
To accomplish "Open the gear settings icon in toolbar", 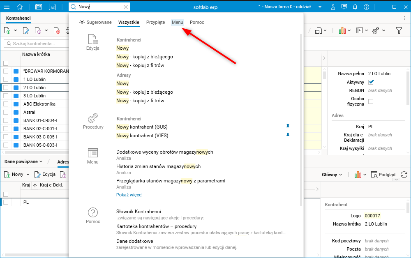I will tap(376, 31).
